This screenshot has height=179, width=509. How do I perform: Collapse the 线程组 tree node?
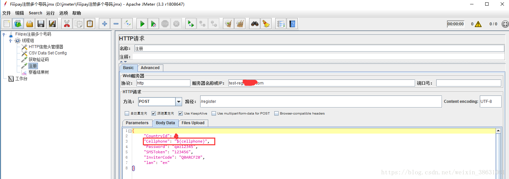pyautogui.click(x=10, y=40)
